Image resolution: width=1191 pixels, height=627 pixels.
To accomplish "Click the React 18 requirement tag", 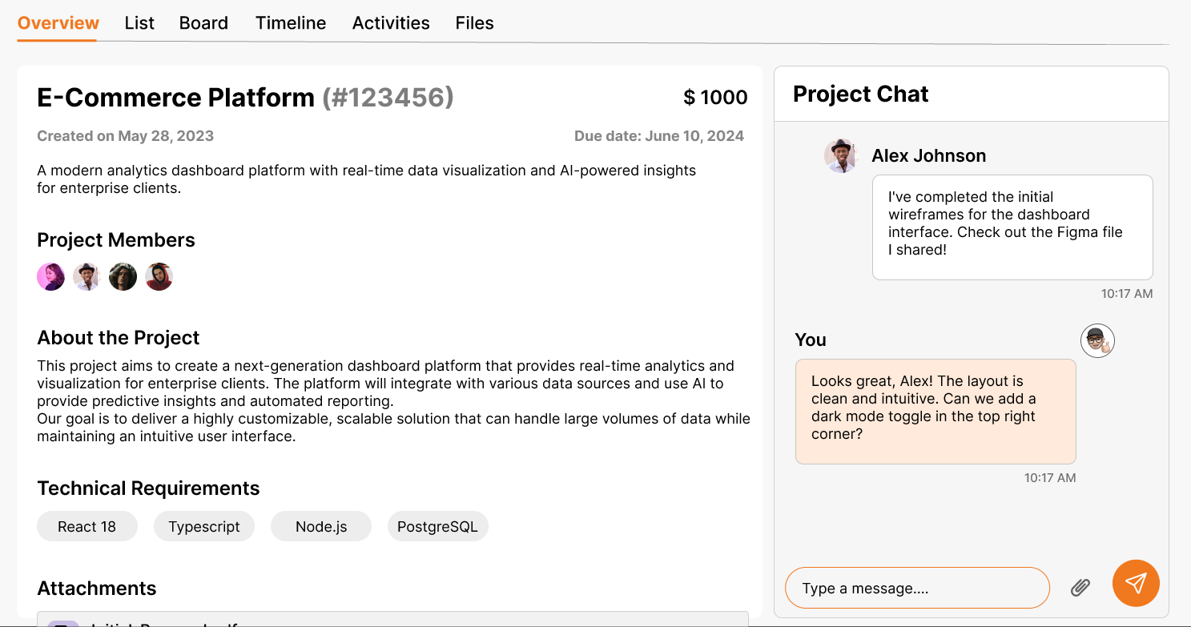I will pos(87,526).
